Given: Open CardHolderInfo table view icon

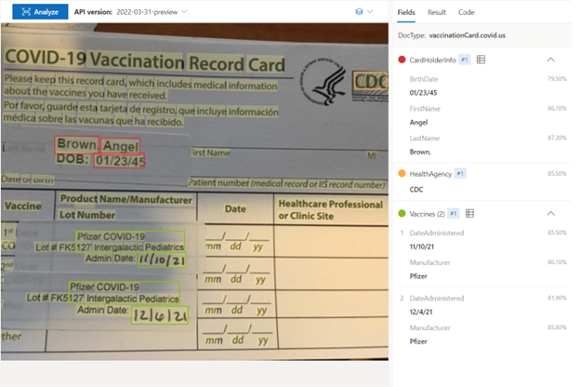Looking at the screenshot, I should pyautogui.click(x=481, y=60).
